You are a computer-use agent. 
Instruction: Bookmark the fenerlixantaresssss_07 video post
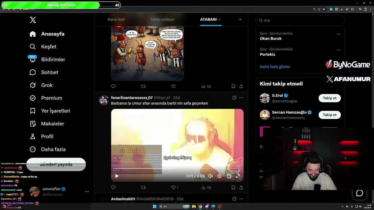point(233,188)
